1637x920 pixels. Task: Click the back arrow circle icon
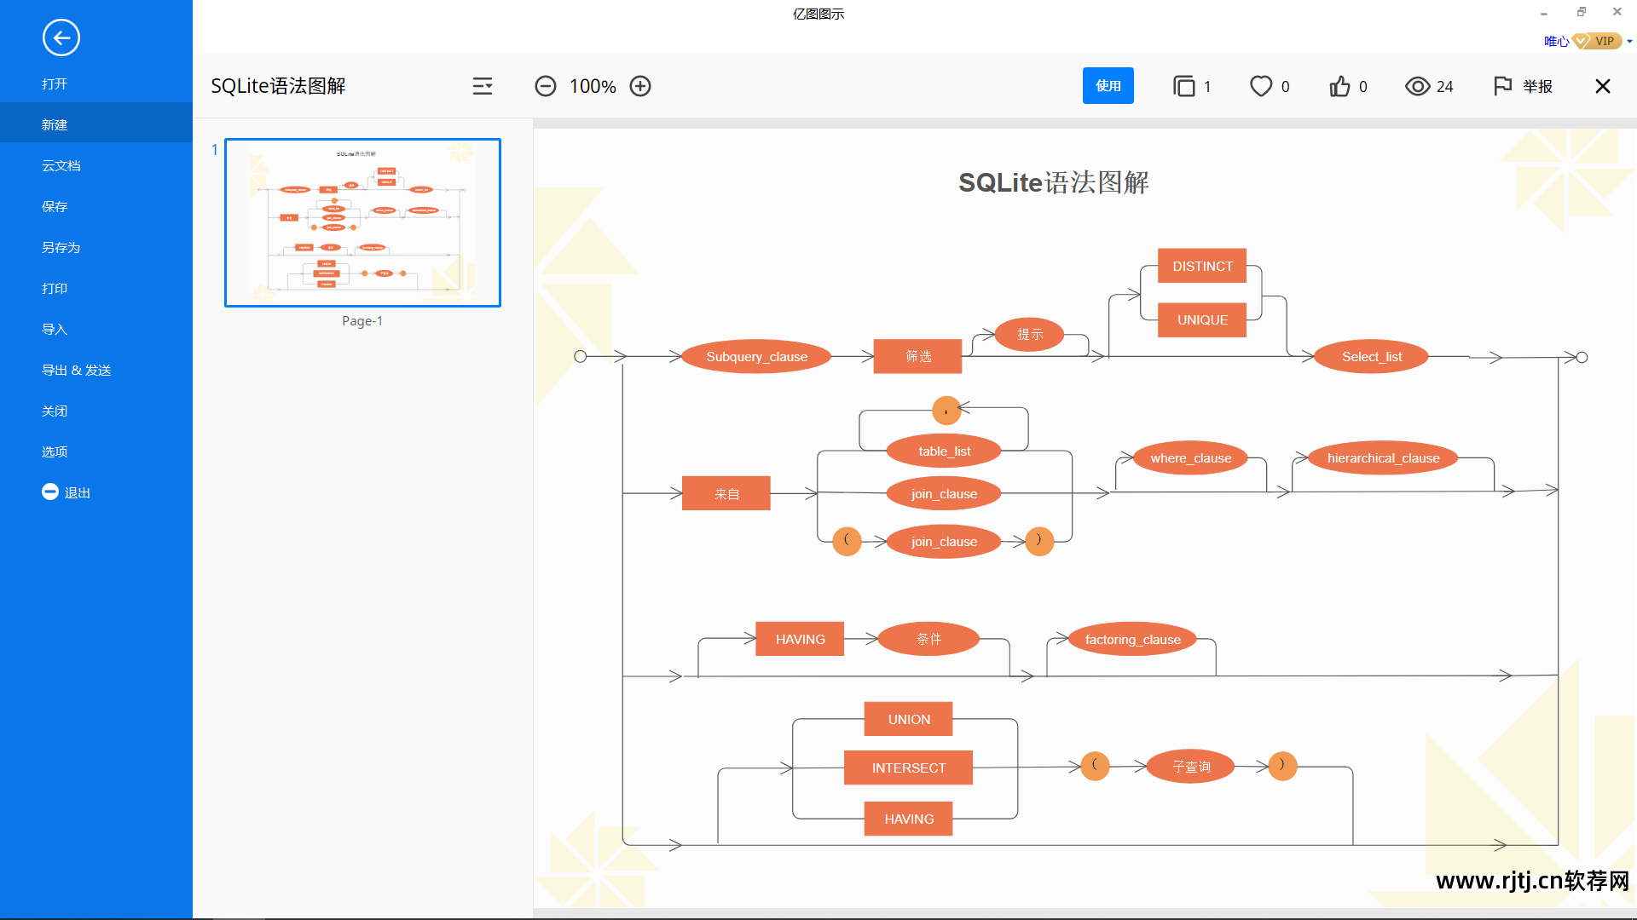[x=61, y=37]
